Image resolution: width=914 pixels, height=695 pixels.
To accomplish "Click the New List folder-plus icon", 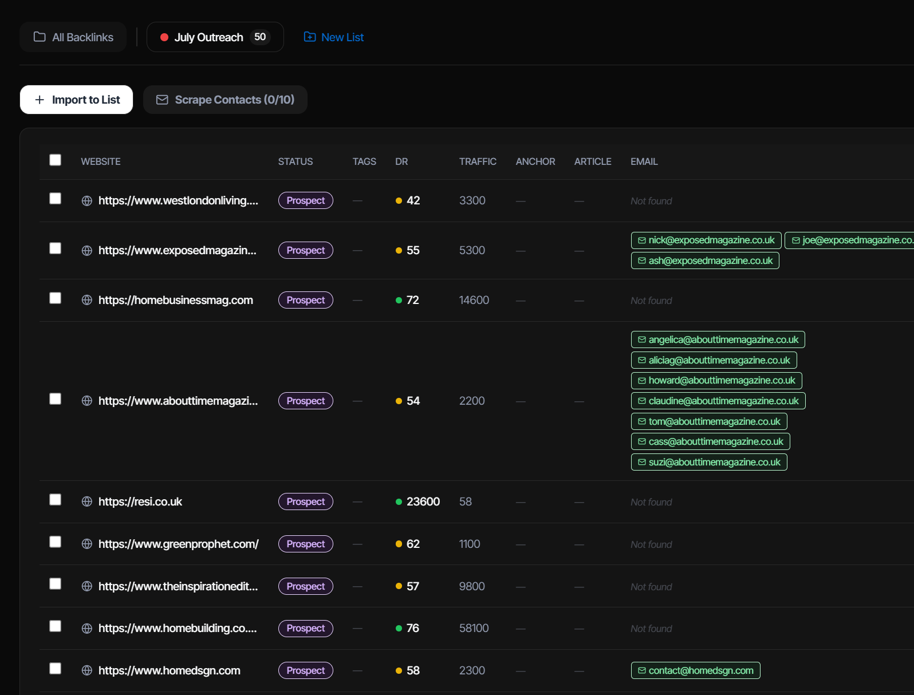I will pyautogui.click(x=310, y=37).
